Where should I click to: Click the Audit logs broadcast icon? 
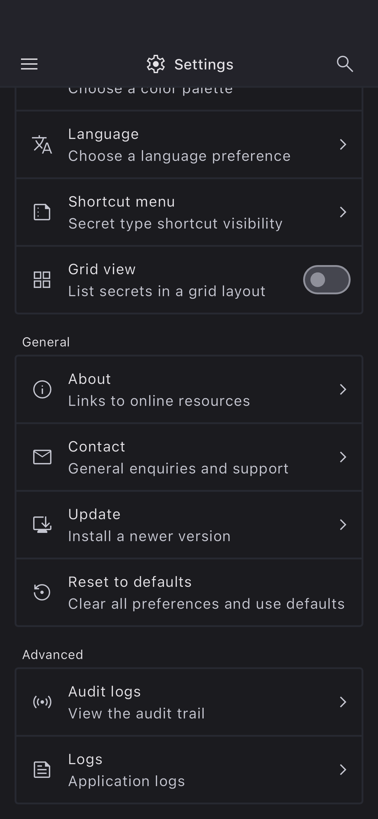pos(42,702)
